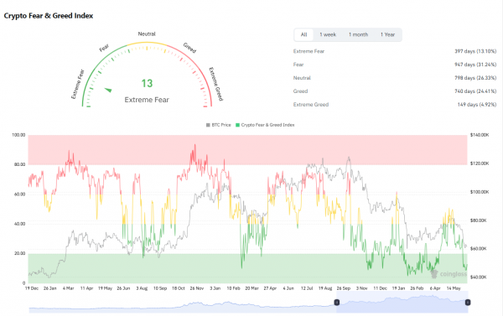
Task: Click the Greed label on the gauge
Action: [189, 48]
